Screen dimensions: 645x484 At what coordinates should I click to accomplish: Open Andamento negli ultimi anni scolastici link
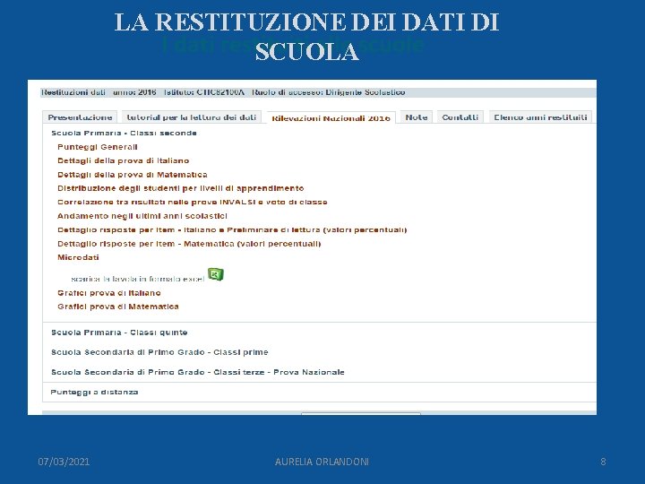pos(142,216)
